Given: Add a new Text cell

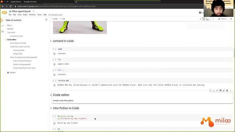Looking at the screenshot, I should (62, 19).
